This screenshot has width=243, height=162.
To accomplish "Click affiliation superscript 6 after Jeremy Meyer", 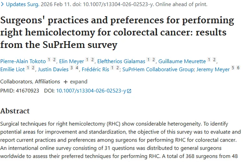I will tap(238, 68).
